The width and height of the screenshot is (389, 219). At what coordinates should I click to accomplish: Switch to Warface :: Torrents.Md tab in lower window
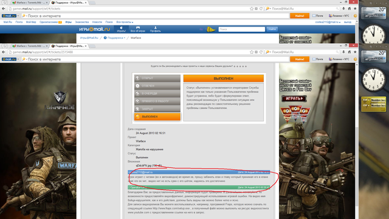coord(30,46)
